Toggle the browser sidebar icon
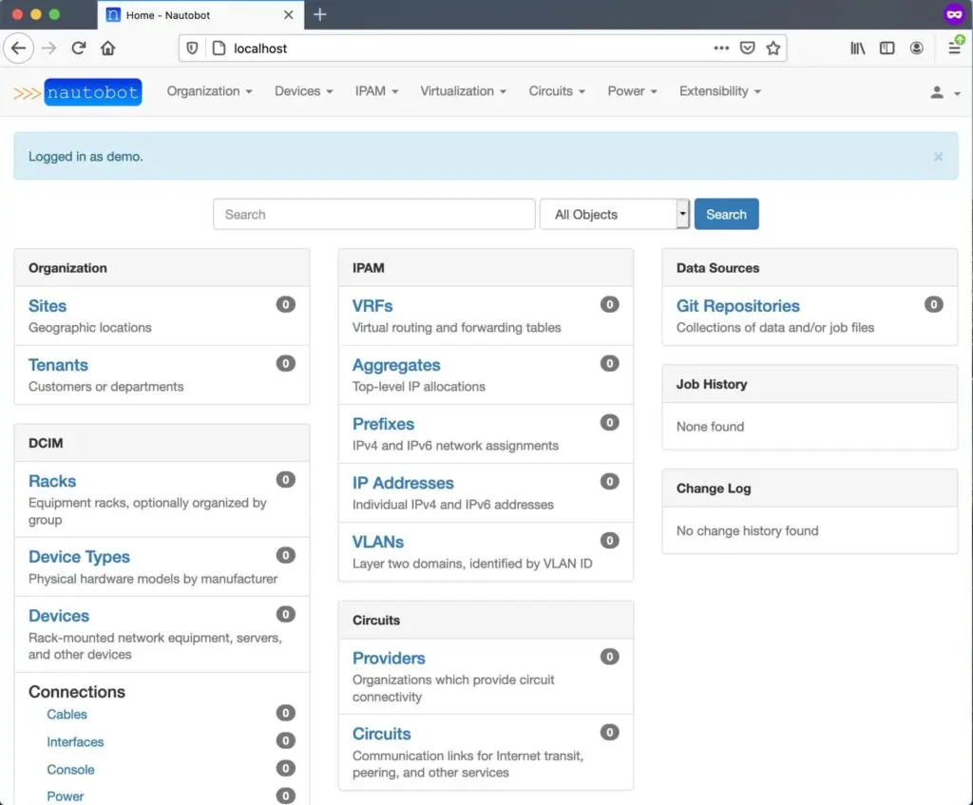This screenshot has height=805, width=973. pos(887,48)
